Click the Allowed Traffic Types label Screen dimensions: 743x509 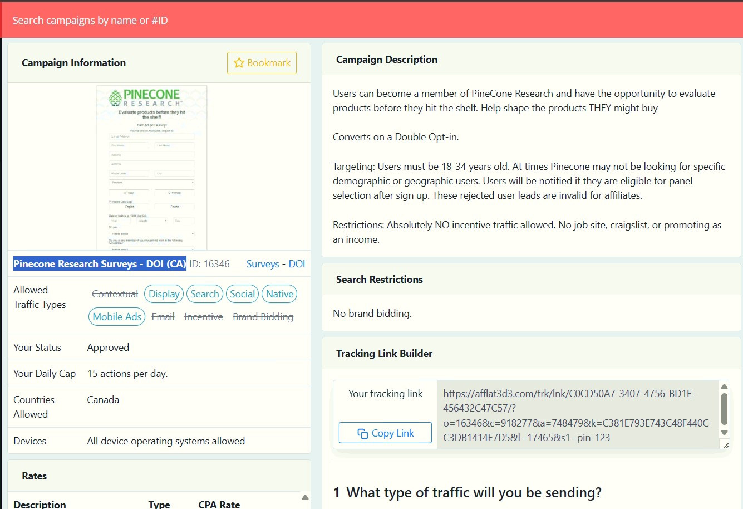40,297
